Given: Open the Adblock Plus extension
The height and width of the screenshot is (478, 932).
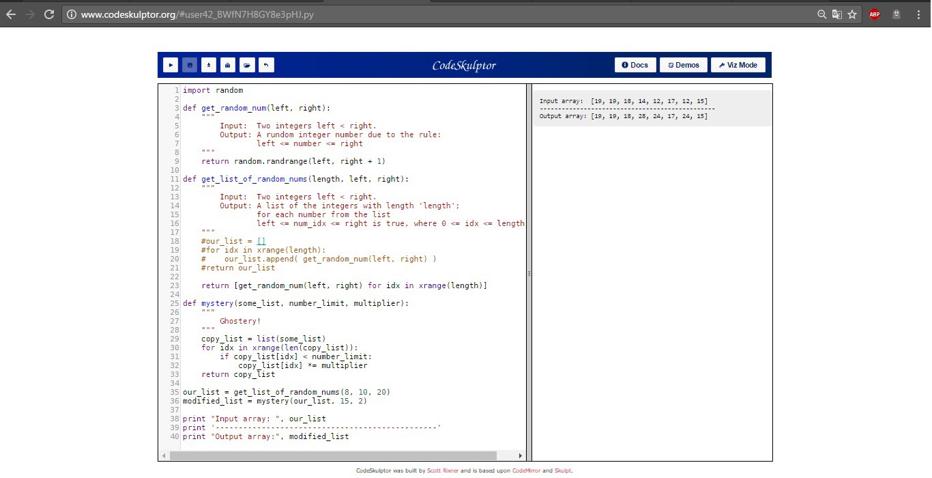Looking at the screenshot, I should [875, 14].
